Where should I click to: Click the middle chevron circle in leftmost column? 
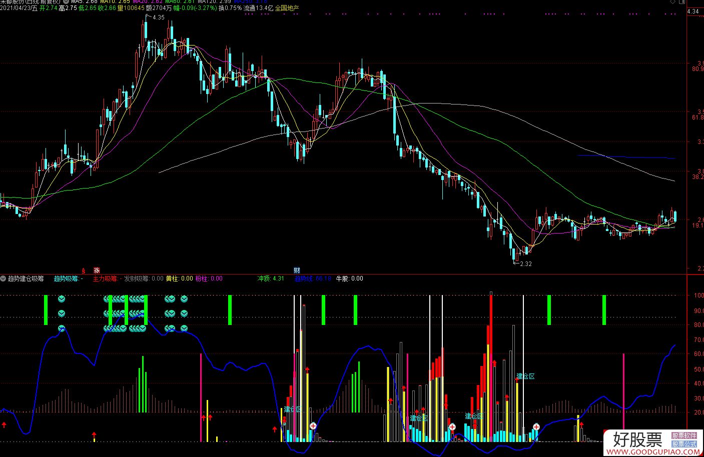coord(62,313)
